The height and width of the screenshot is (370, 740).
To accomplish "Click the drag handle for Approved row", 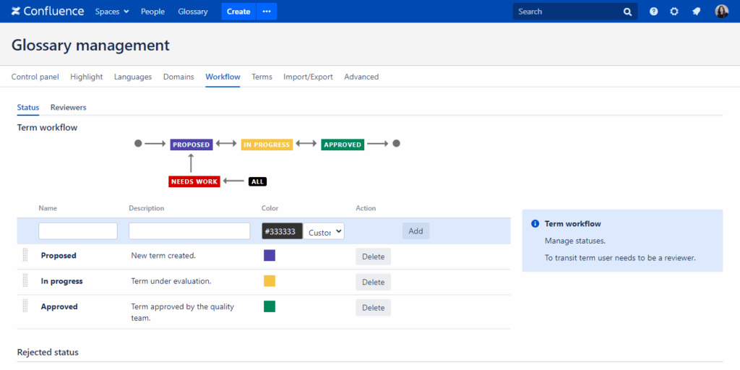I will pos(25,306).
